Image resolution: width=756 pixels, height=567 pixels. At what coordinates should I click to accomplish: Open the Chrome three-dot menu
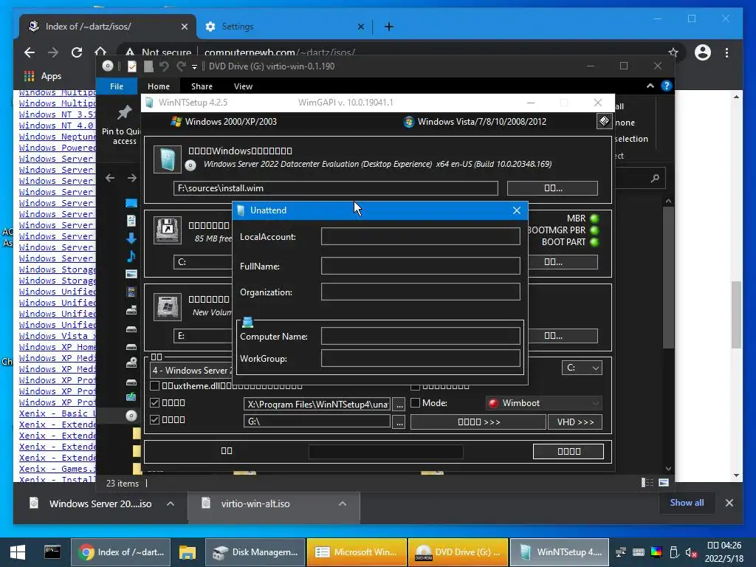[726, 52]
